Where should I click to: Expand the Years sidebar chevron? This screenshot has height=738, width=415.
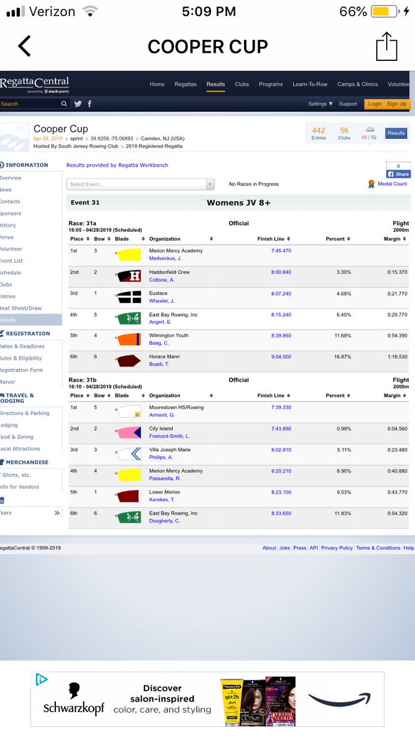[x=57, y=513]
